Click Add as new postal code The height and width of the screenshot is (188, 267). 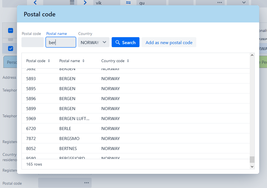click(x=169, y=42)
